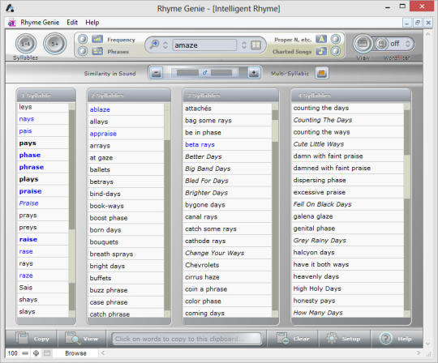
Task: Click the 3 Syllables list scrollbar
Action: click(x=275, y=210)
